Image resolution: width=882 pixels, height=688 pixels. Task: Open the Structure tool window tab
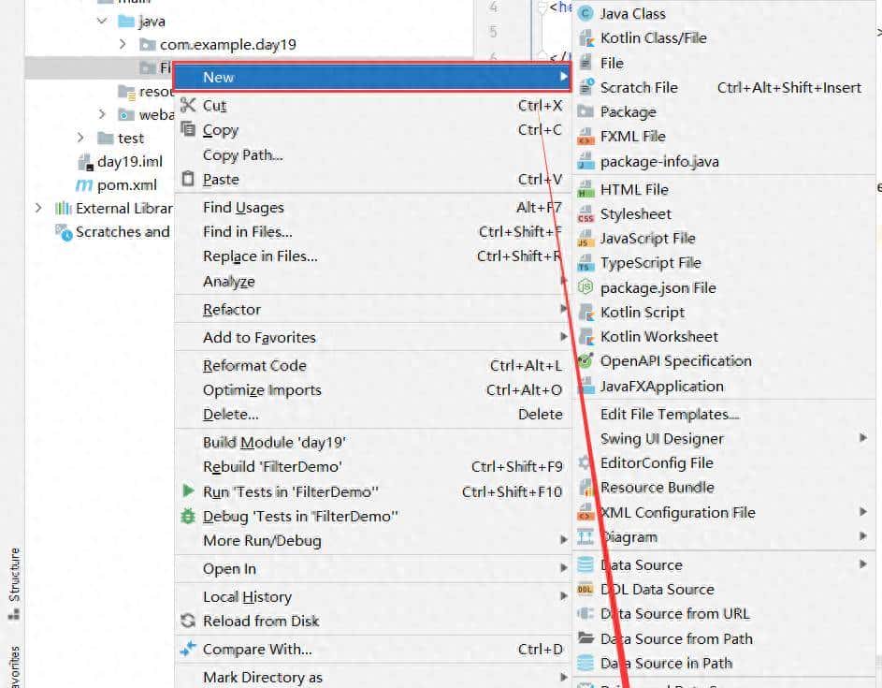(14, 583)
